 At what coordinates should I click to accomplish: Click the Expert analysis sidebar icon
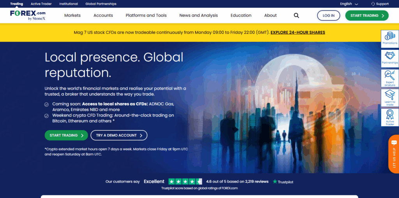pos(390,78)
